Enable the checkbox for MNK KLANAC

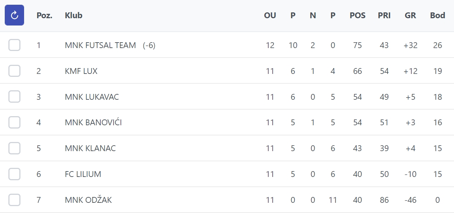(x=14, y=148)
